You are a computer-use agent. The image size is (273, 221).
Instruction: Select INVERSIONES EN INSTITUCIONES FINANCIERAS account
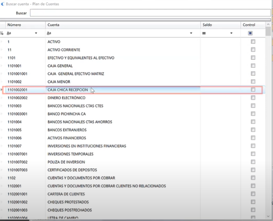pyautogui.click(x=87, y=146)
